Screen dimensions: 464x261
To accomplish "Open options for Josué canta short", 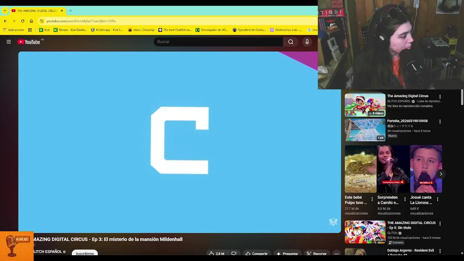I will [438, 199].
